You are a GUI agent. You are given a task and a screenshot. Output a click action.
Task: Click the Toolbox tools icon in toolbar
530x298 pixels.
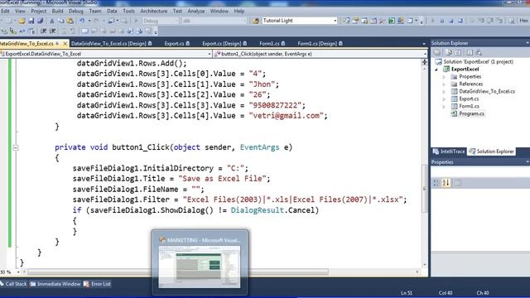(382, 21)
